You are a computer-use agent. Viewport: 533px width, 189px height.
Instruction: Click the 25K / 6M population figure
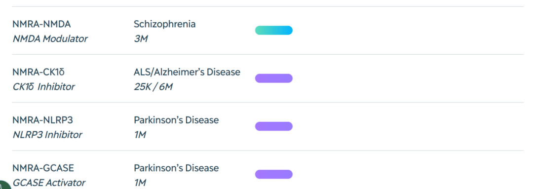(153, 87)
